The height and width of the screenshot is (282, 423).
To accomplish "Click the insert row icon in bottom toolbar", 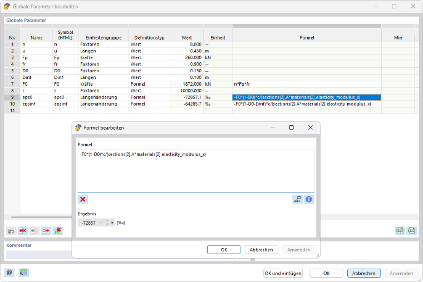I will 11,231.
